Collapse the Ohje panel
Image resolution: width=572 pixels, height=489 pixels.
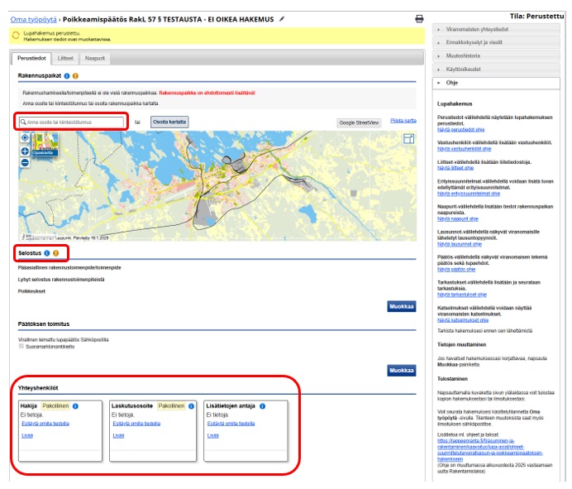[496, 83]
